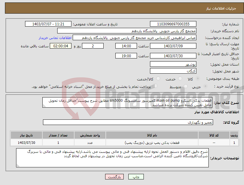
Task: Click the price validity date 1403/07/30 field
Action: [173, 56]
